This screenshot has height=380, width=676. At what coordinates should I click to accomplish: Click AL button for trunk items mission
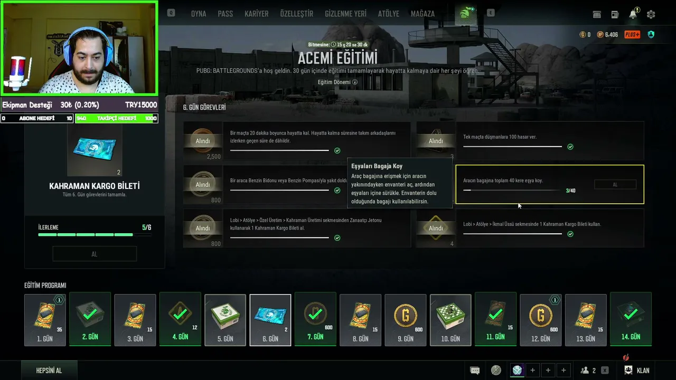[x=615, y=185]
